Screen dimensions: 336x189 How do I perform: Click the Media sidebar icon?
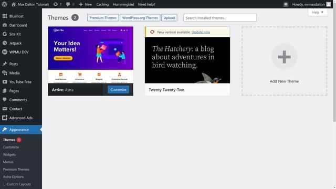pyautogui.click(x=5, y=73)
